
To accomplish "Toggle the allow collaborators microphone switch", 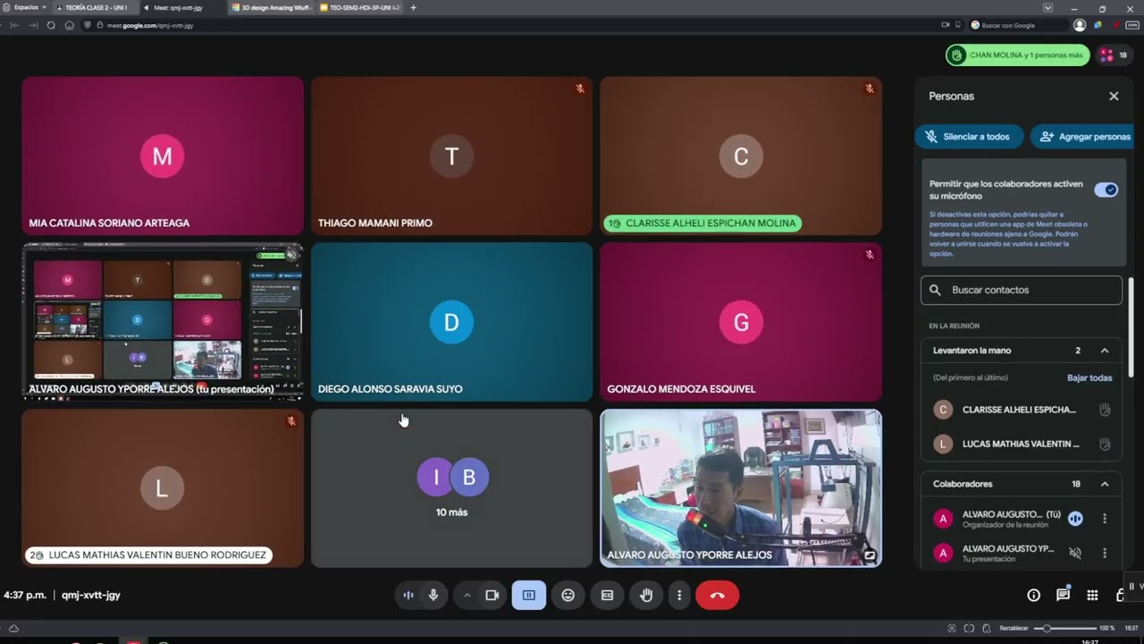I will (x=1106, y=190).
